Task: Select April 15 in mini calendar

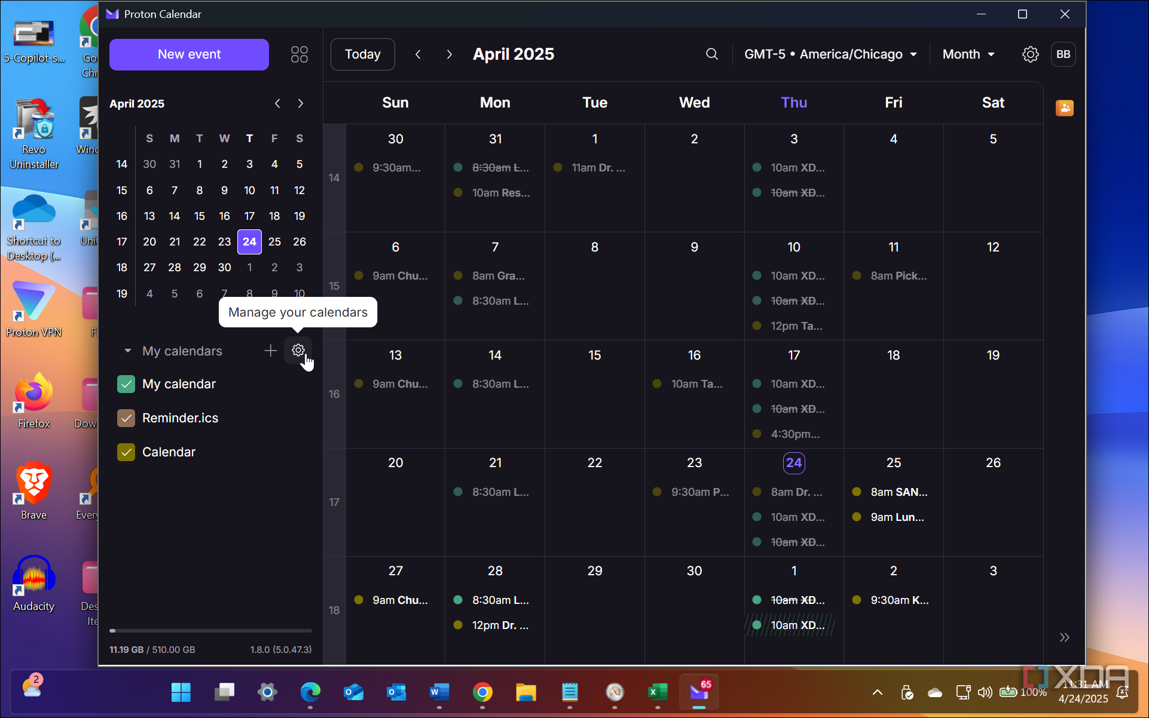Action: point(199,216)
